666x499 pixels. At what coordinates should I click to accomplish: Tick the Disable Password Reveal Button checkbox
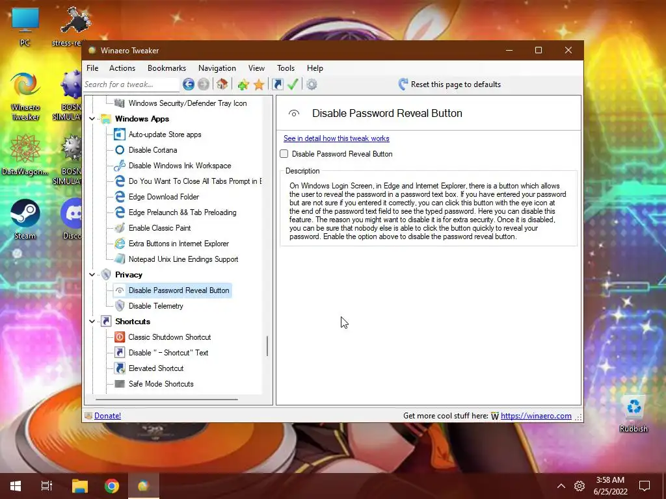click(x=284, y=154)
